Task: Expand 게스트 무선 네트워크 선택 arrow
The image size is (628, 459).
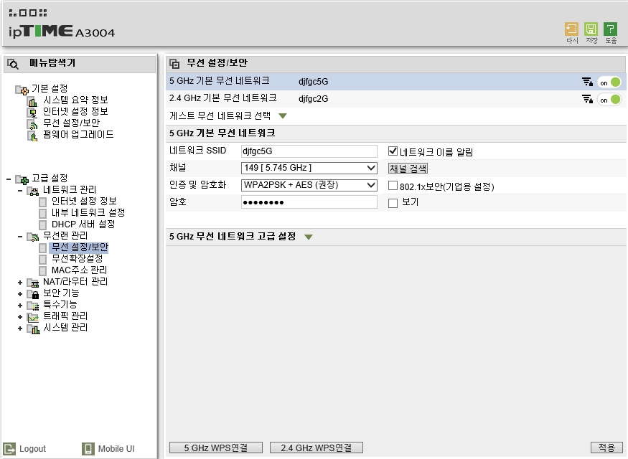Action: (x=283, y=116)
